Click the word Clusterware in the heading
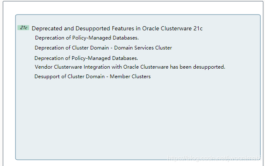 coord(176,28)
